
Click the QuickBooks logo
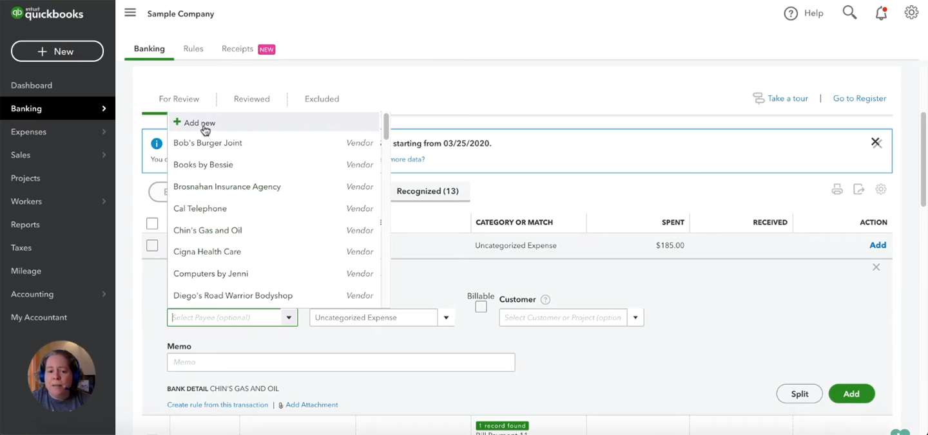pos(47,13)
